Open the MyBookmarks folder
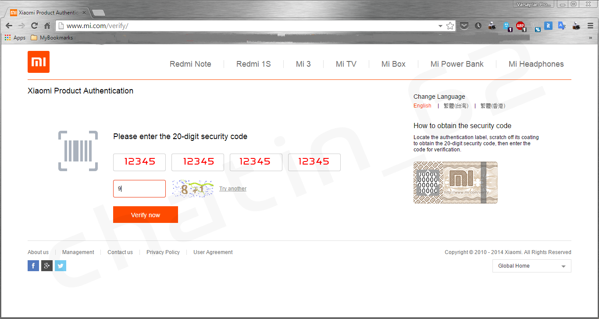 click(x=52, y=38)
